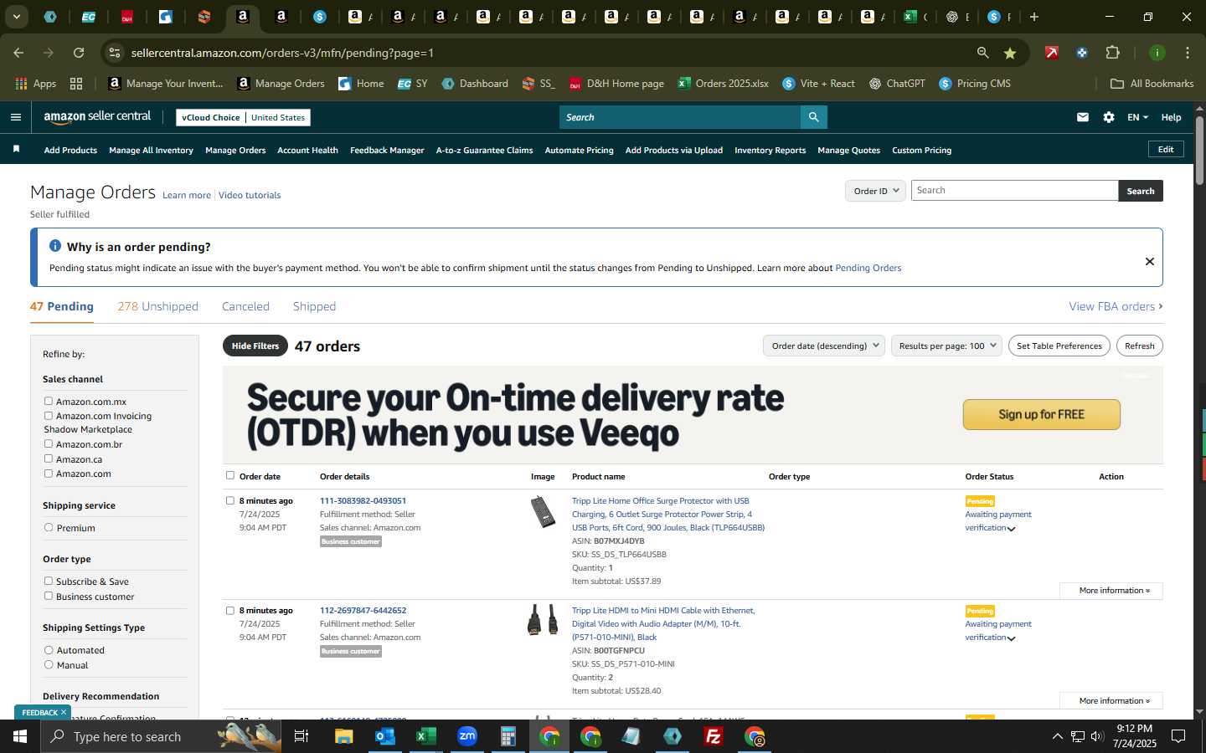Select order 111-3083982-0493051 checkbox

pyautogui.click(x=230, y=501)
